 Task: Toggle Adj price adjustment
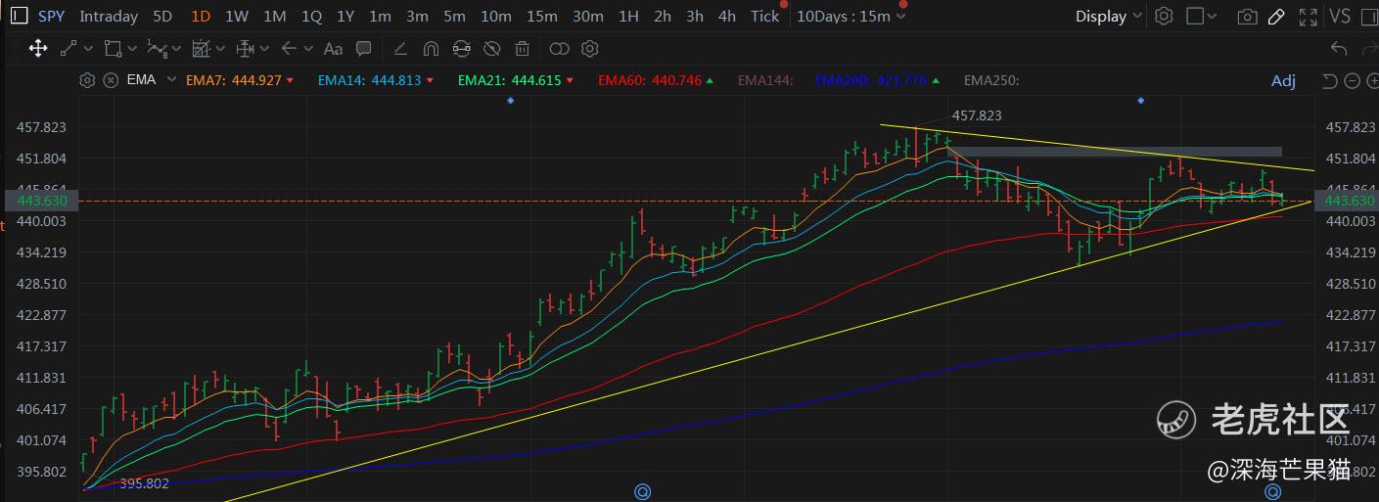pyautogui.click(x=1283, y=80)
